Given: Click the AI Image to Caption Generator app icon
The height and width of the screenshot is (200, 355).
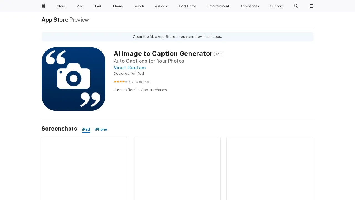Looking at the screenshot, I should point(73,79).
